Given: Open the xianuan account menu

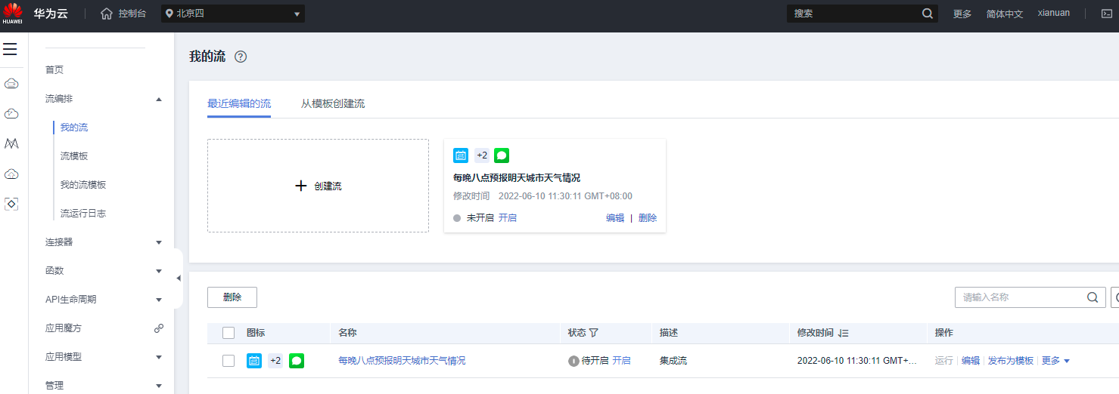Looking at the screenshot, I should click(x=1054, y=13).
